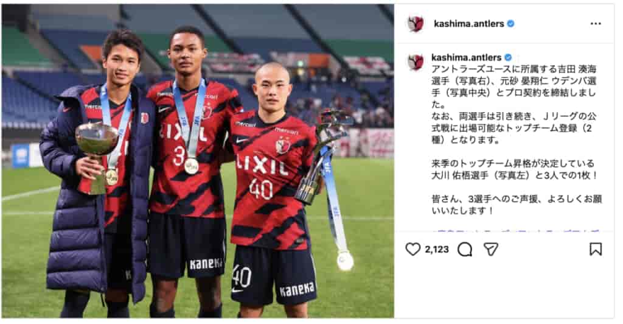Click the Kashima Antlers avatar in the header
This screenshot has width=623, height=324.
(x=416, y=24)
